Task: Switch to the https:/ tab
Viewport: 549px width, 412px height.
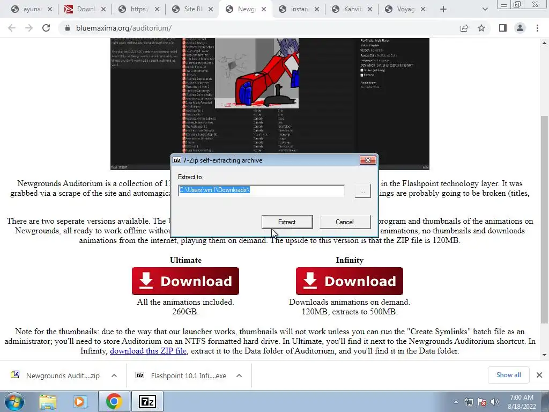Action: [139, 9]
